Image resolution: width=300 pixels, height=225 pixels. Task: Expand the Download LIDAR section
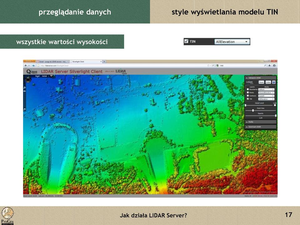261,127
